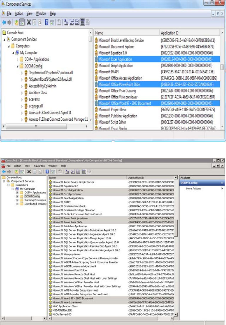Toggle console tree icon in Console1 toolbar
The width and height of the screenshot is (226, 325).
click(x=22, y=172)
